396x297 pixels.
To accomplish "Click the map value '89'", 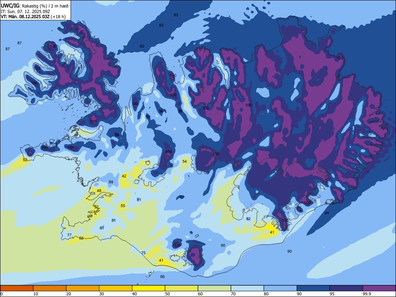I will tap(111, 182).
